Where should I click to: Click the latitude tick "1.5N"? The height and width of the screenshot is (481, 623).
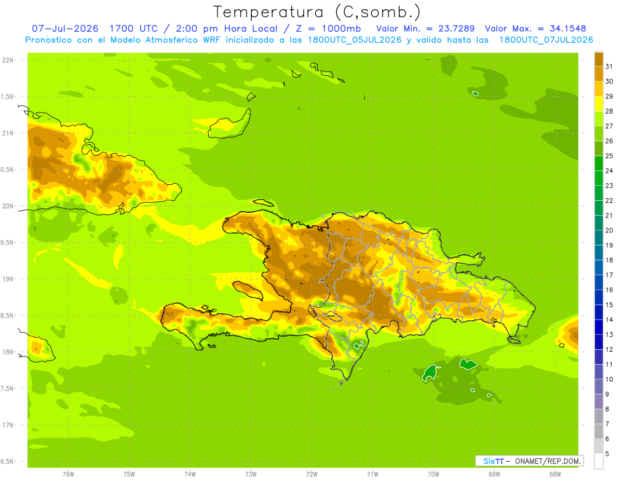7,97
